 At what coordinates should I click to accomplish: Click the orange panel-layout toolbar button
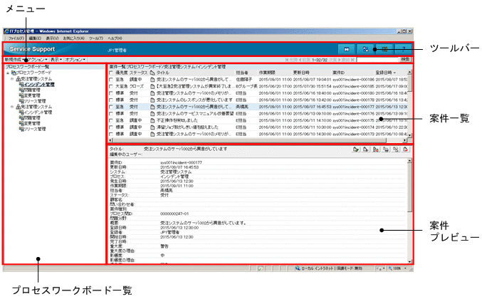384,49
